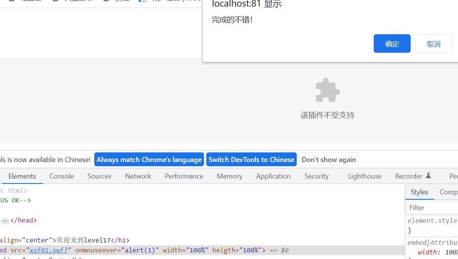Viewport: 458px width, 259px height.
Task: Click the 该插件不受支持 message
Action: point(328,115)
